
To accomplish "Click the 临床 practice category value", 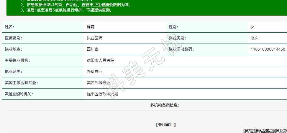I will pos(255,38).
